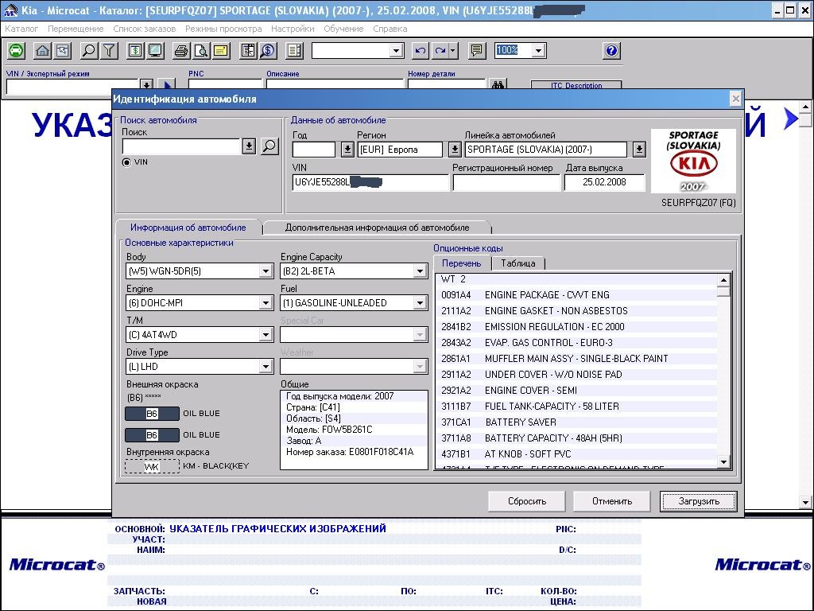Click the printer icon in toolbar
The width and height of the screenshot is (814, 611).
click(180, 50)
